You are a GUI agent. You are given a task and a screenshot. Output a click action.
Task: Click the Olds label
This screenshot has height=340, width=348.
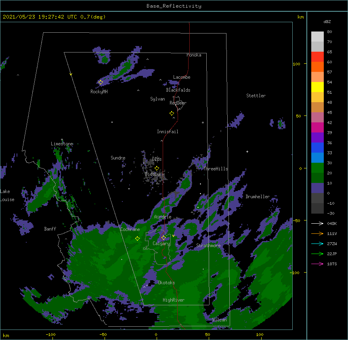(157, 159)
